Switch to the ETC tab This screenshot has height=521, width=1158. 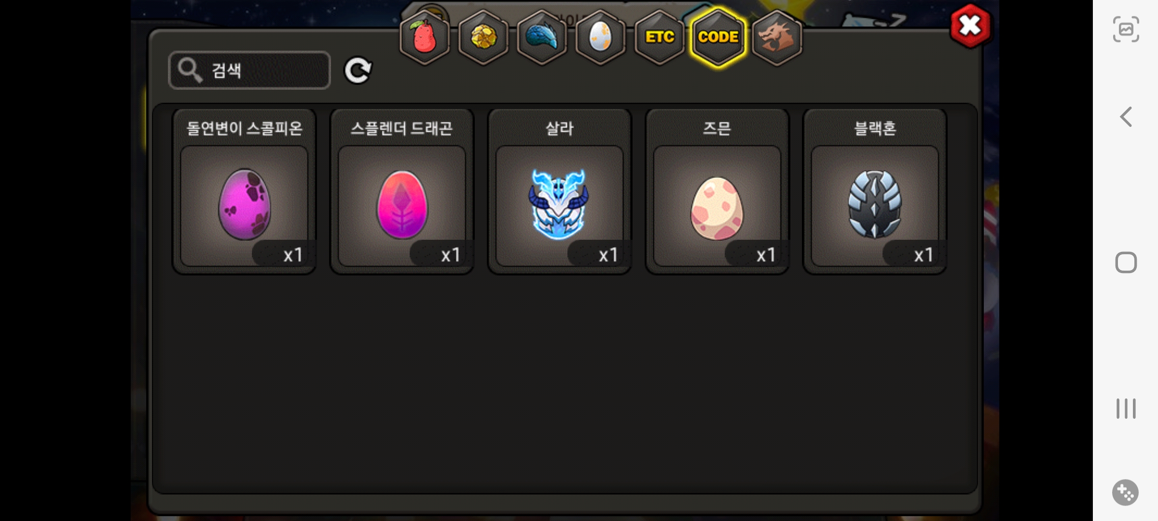659,37
